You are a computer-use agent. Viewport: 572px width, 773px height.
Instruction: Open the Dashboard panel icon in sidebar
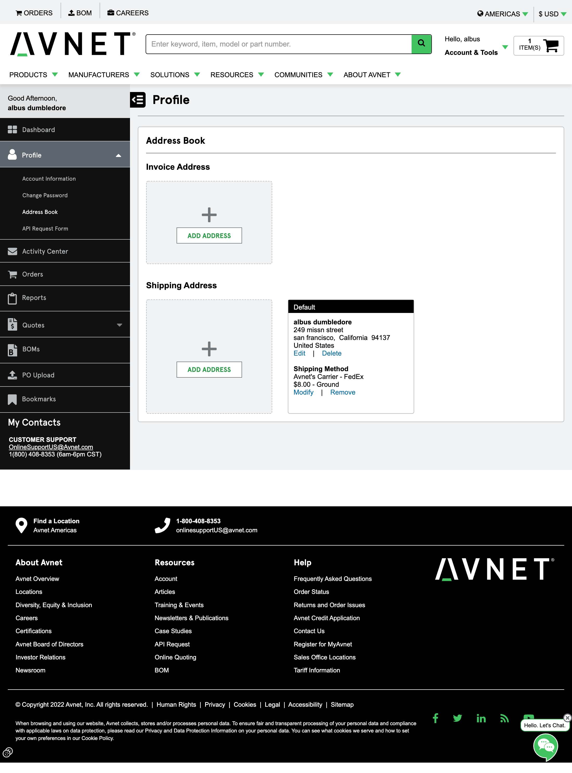[x=13, y=129]
